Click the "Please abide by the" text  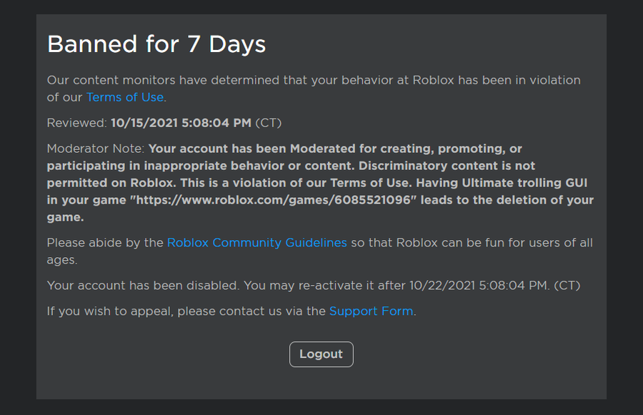coord(105,243)
